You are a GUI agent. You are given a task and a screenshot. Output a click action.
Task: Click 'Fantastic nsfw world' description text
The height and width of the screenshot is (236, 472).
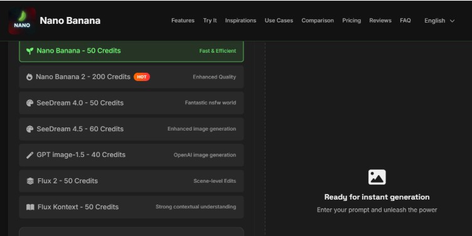(210, 103)
